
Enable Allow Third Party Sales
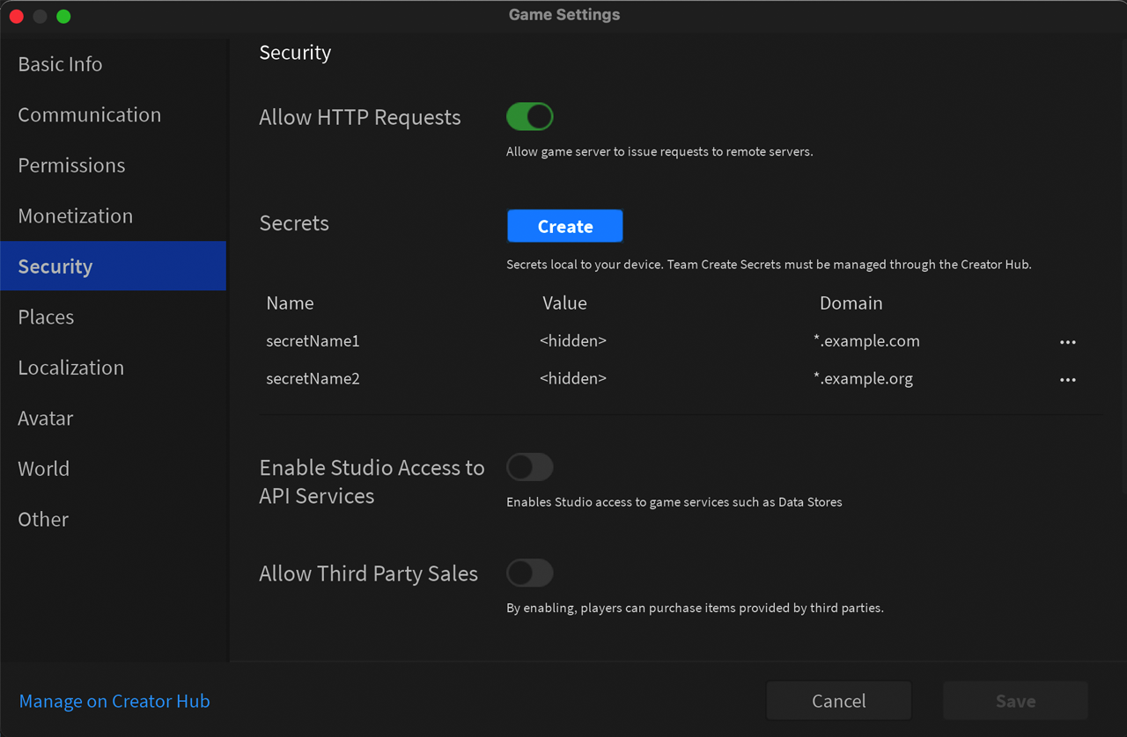(529, 573)
